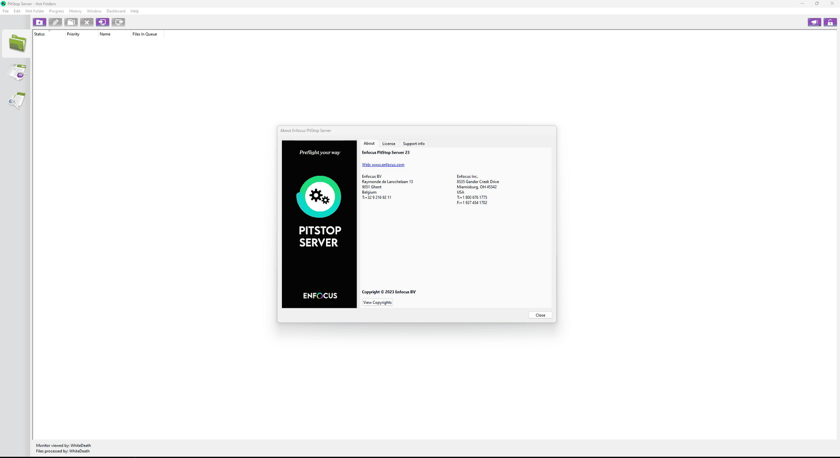
Task: Click the new hot folder toolbar icon
Action: point(39,22)
